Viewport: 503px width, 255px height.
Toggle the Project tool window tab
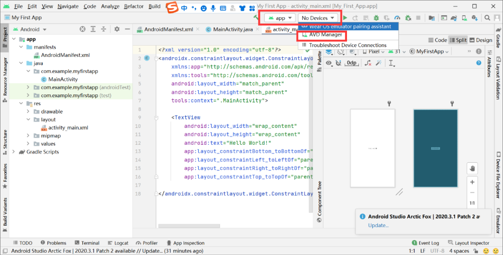point(5,37)
